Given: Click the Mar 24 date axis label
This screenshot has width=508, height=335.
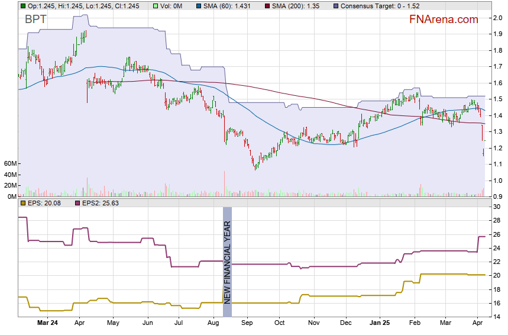Looking at the screenshot, I should coord(47,323).
